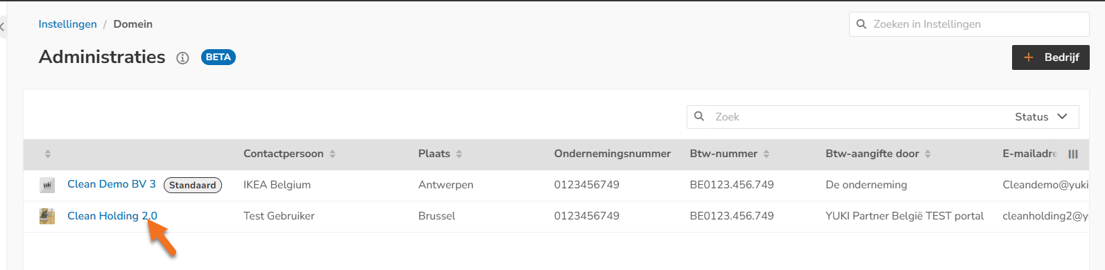Open column chooser icon in table header

[1073, 154]
